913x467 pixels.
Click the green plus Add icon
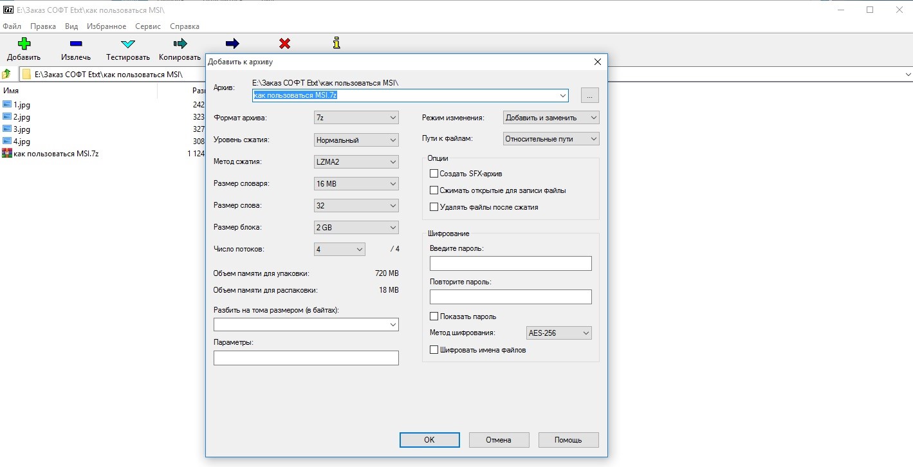tap(24, 44)
